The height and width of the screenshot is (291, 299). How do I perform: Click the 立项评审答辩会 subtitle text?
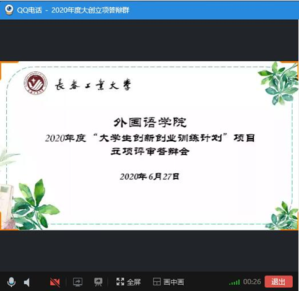pos(150,152)
